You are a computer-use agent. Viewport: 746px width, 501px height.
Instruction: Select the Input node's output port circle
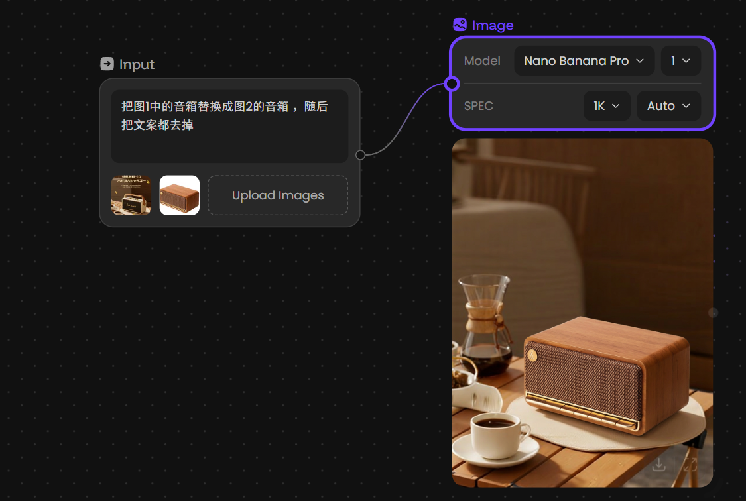pos(359,154)
